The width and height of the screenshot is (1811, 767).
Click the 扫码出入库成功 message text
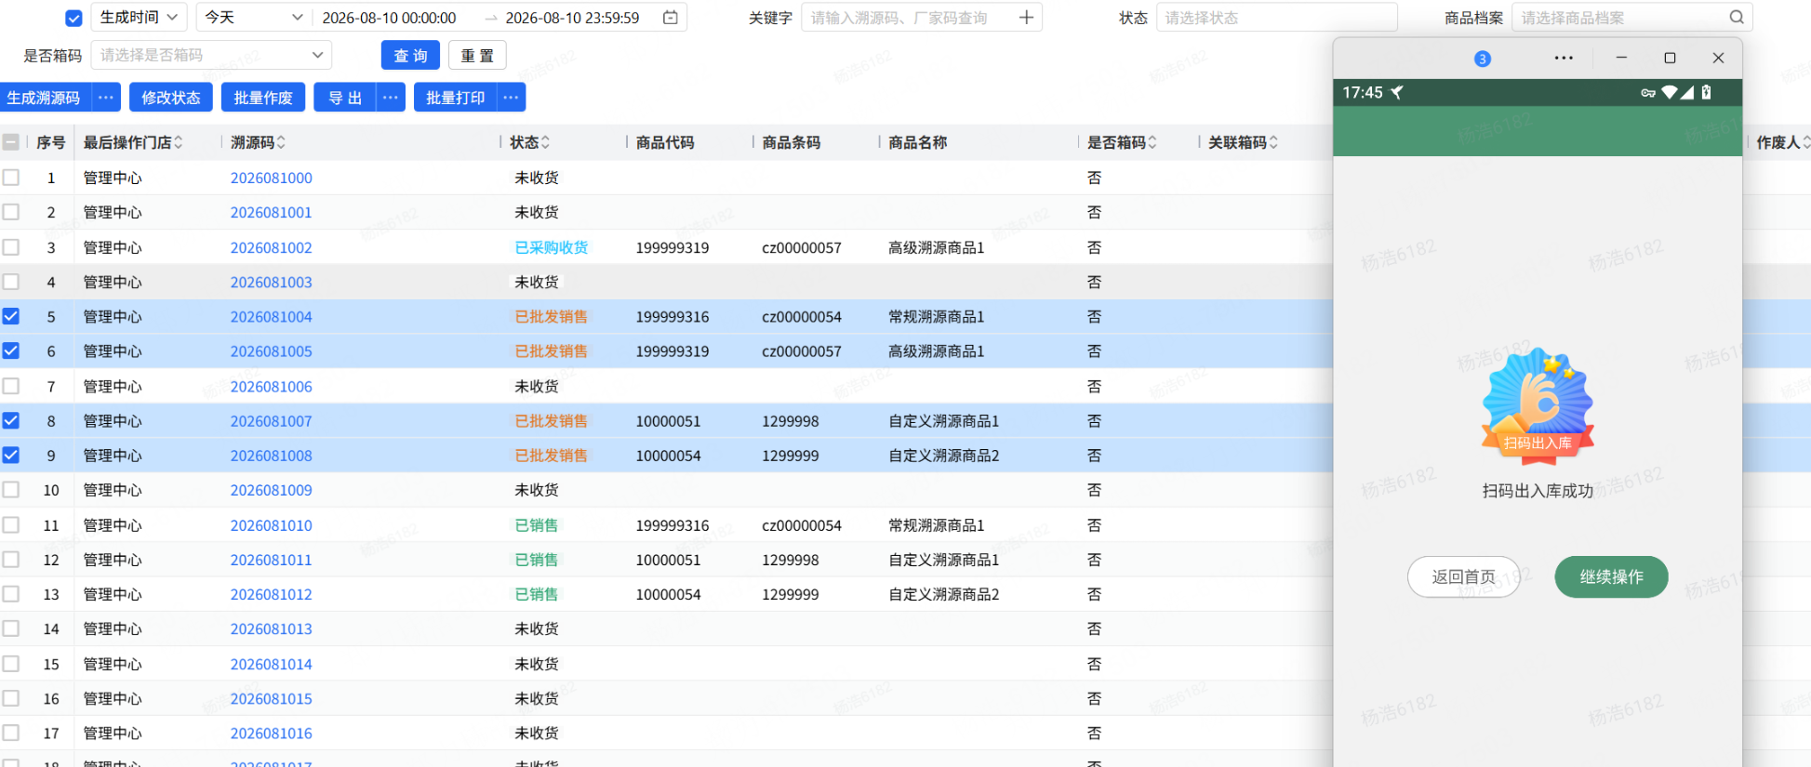pos(1538,490)
